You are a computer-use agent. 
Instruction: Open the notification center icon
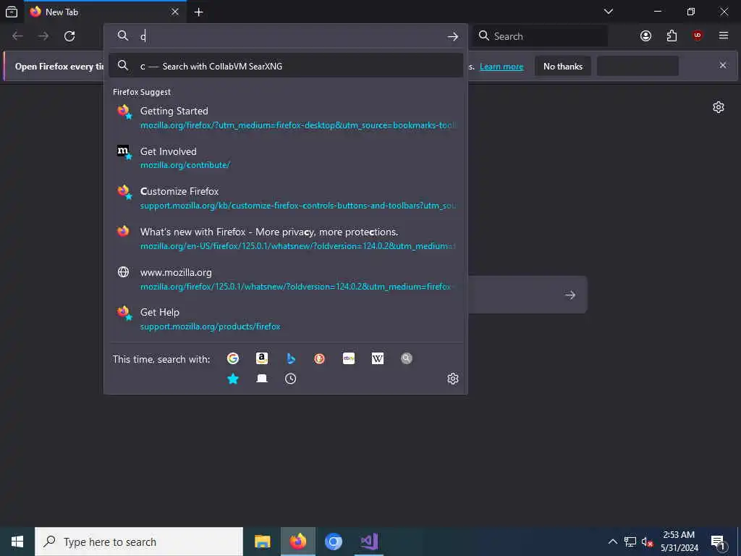click(718, 542)
